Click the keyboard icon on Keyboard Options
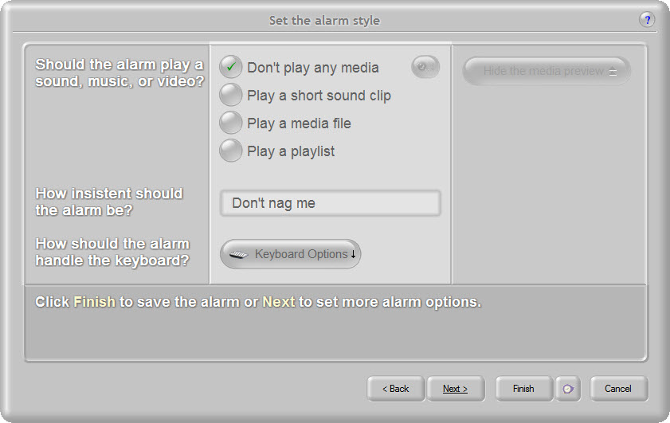The image size is (670, 423). (x=240, y=255)
